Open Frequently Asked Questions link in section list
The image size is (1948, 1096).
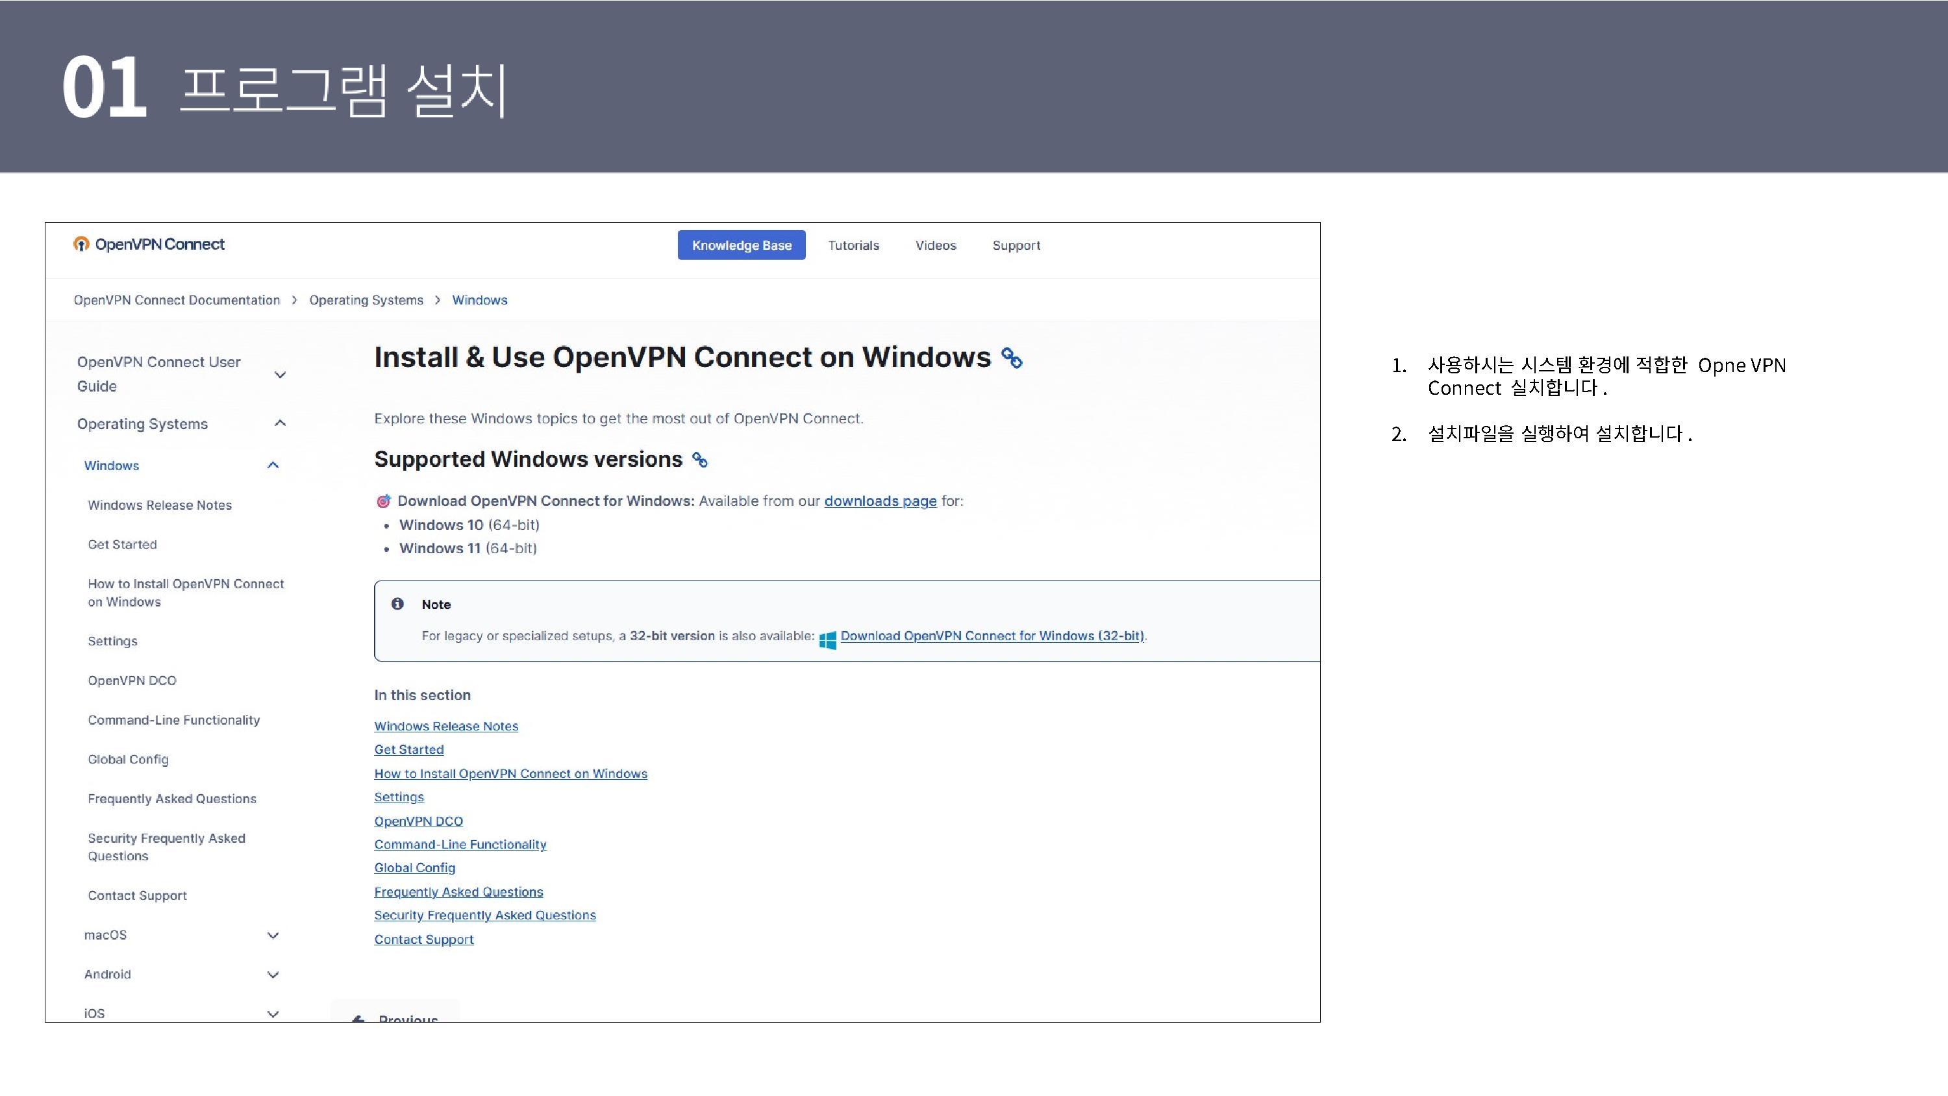459,893
